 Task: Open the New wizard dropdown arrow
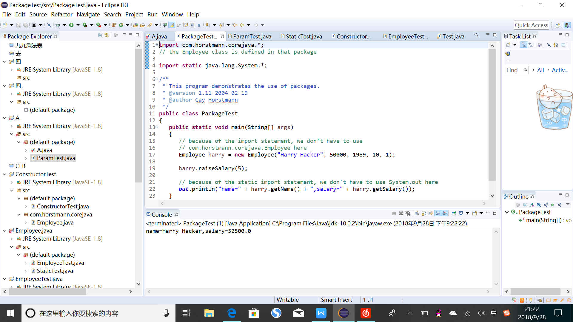click(12, 25)
